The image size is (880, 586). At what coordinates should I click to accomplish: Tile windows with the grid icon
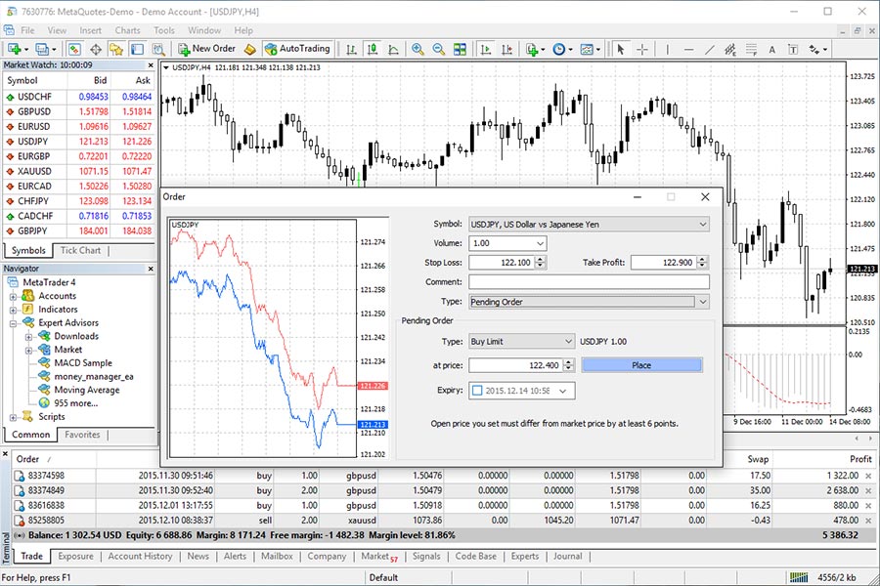coord(461,50)
